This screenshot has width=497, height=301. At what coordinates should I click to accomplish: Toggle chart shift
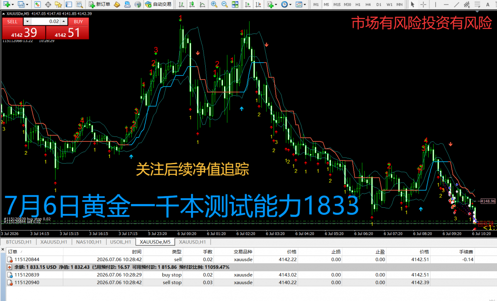tap(258, 5)
